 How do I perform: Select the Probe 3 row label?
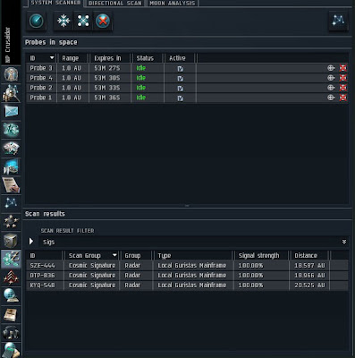pos(41,68)
